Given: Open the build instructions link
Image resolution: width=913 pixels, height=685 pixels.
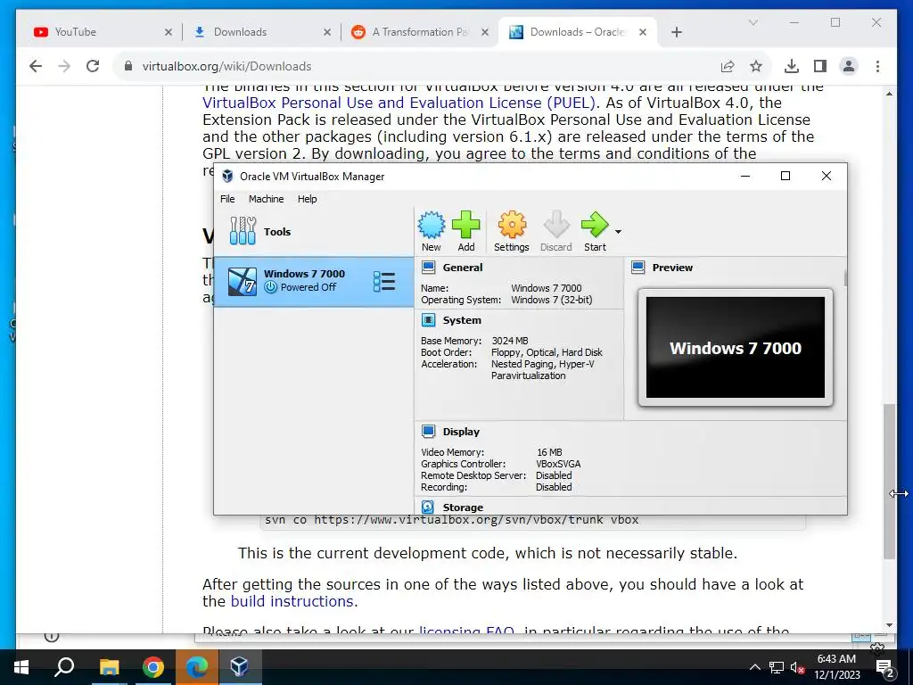Looking at the screenshot, I should pyautogui.click(x=292, y=601).
